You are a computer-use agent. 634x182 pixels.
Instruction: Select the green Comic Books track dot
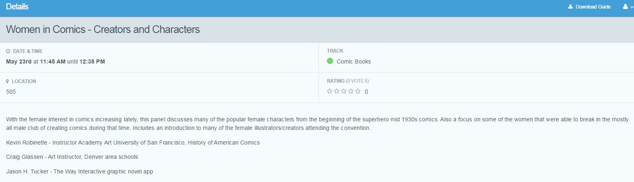pos(330,61)
